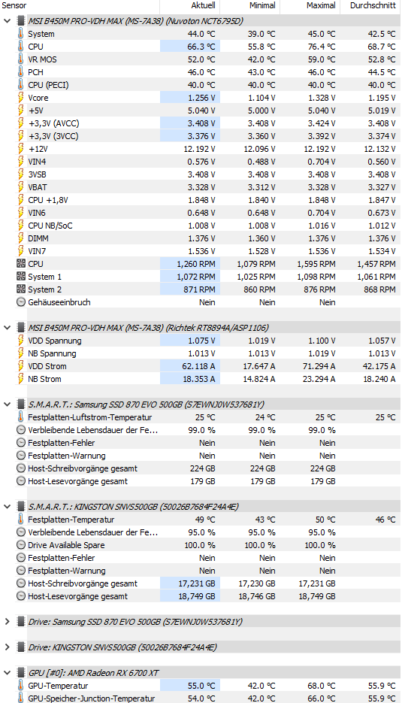Expand the Drive: Samsung SSD 870 EVO group
The height and width of the screenshot is (703, 405).
point(7,622)
